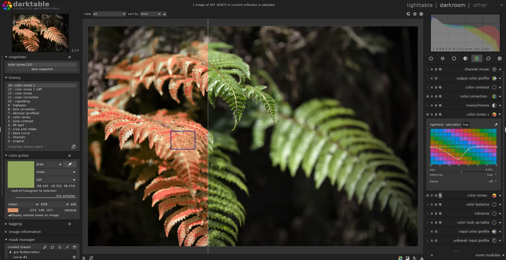Click the color picker eyedropper button
This screenshot has height=260, width=506.
point(70,164)
